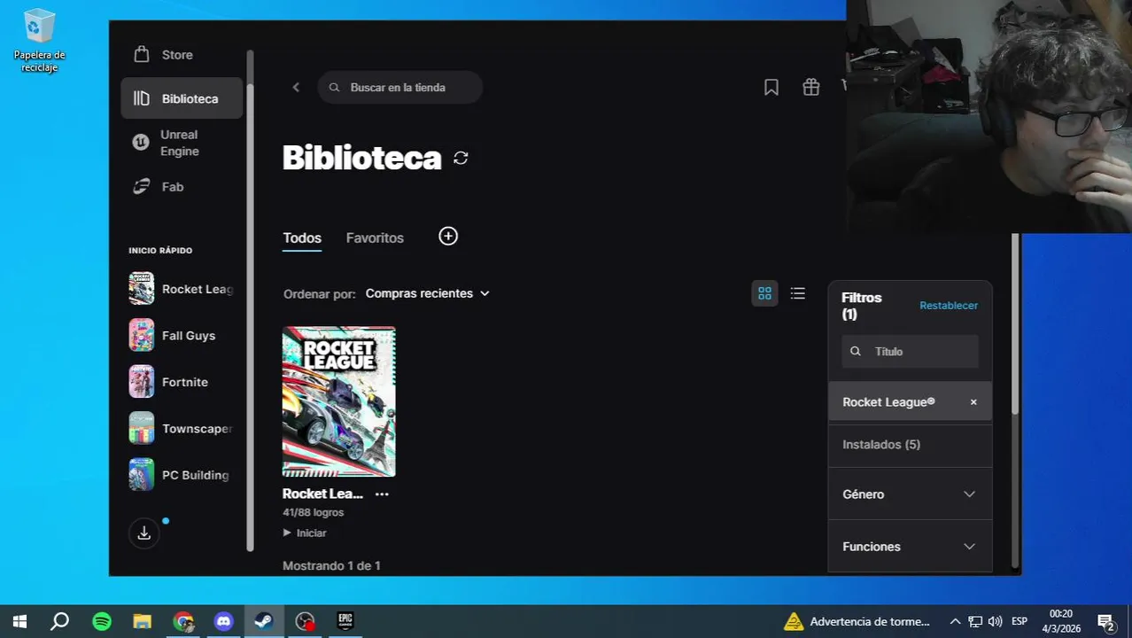Image resolution: width=1132 pixels, height=638 pixels.
Task: Click the search box's magnifier icon
Action: (334, 88)
